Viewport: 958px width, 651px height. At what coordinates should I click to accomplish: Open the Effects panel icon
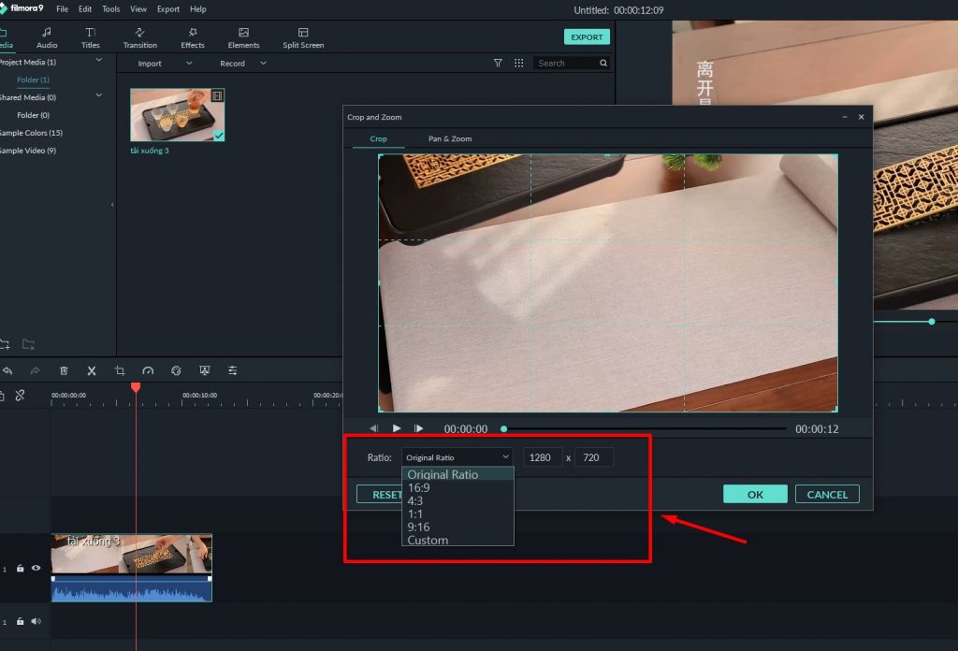coord(192,36)
